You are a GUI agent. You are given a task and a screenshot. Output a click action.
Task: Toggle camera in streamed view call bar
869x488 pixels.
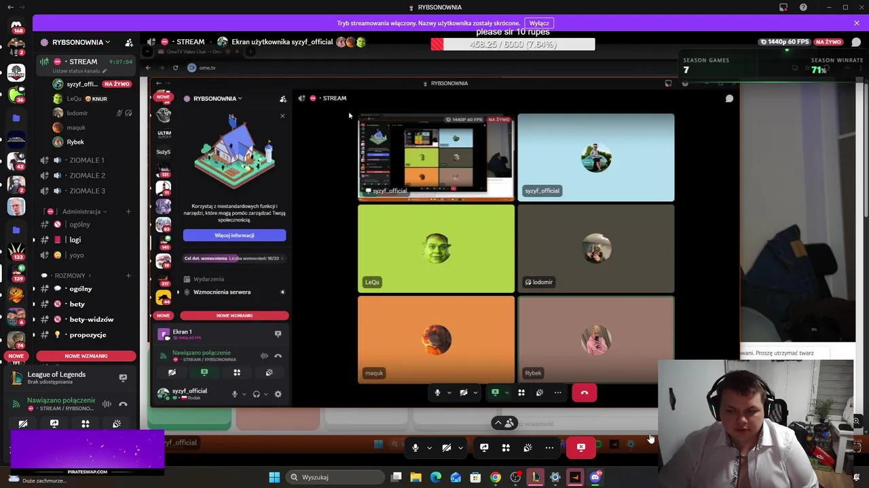coord(464,392)
